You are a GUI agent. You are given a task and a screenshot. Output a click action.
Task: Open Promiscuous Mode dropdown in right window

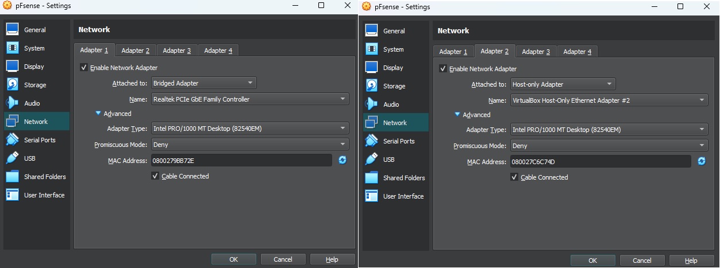[609, 146]
